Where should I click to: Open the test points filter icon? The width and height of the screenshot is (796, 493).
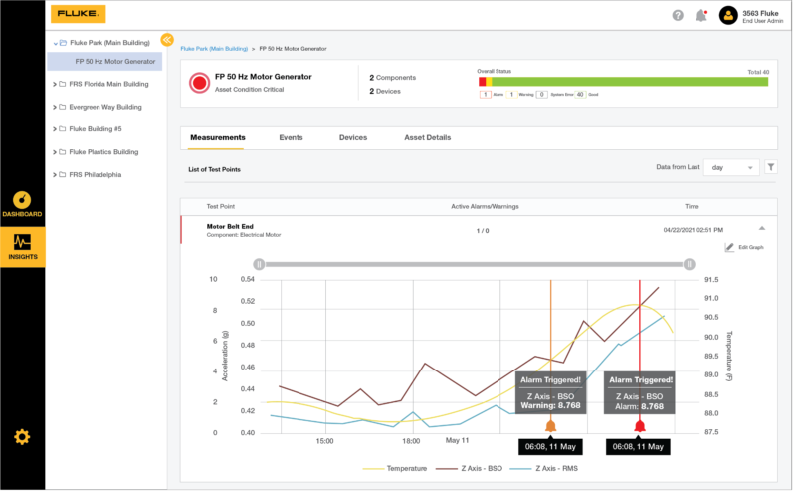click(771, 168)
